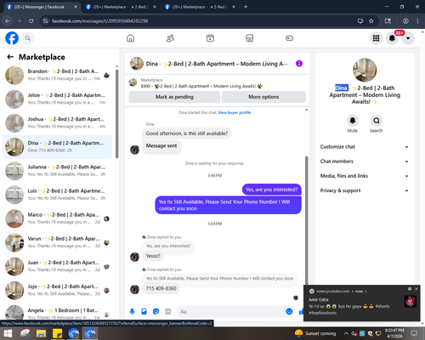Switch to the third Marketplace browser tab
This screenshot has height=340, width=425.
point(200,7)
